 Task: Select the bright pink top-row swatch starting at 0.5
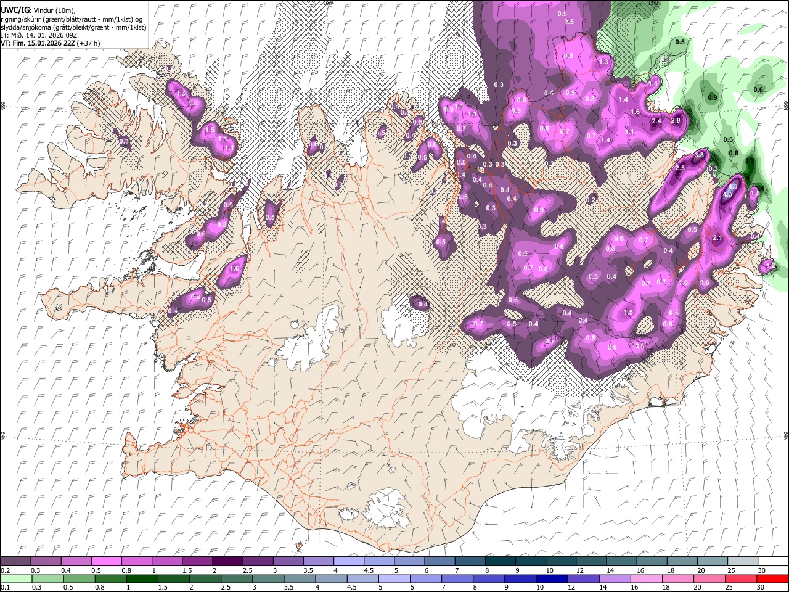(106, 561)
